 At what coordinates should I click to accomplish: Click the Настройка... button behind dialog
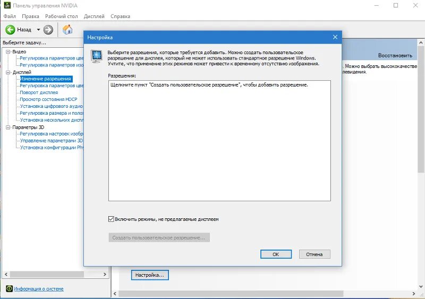[x=150, y=275]
